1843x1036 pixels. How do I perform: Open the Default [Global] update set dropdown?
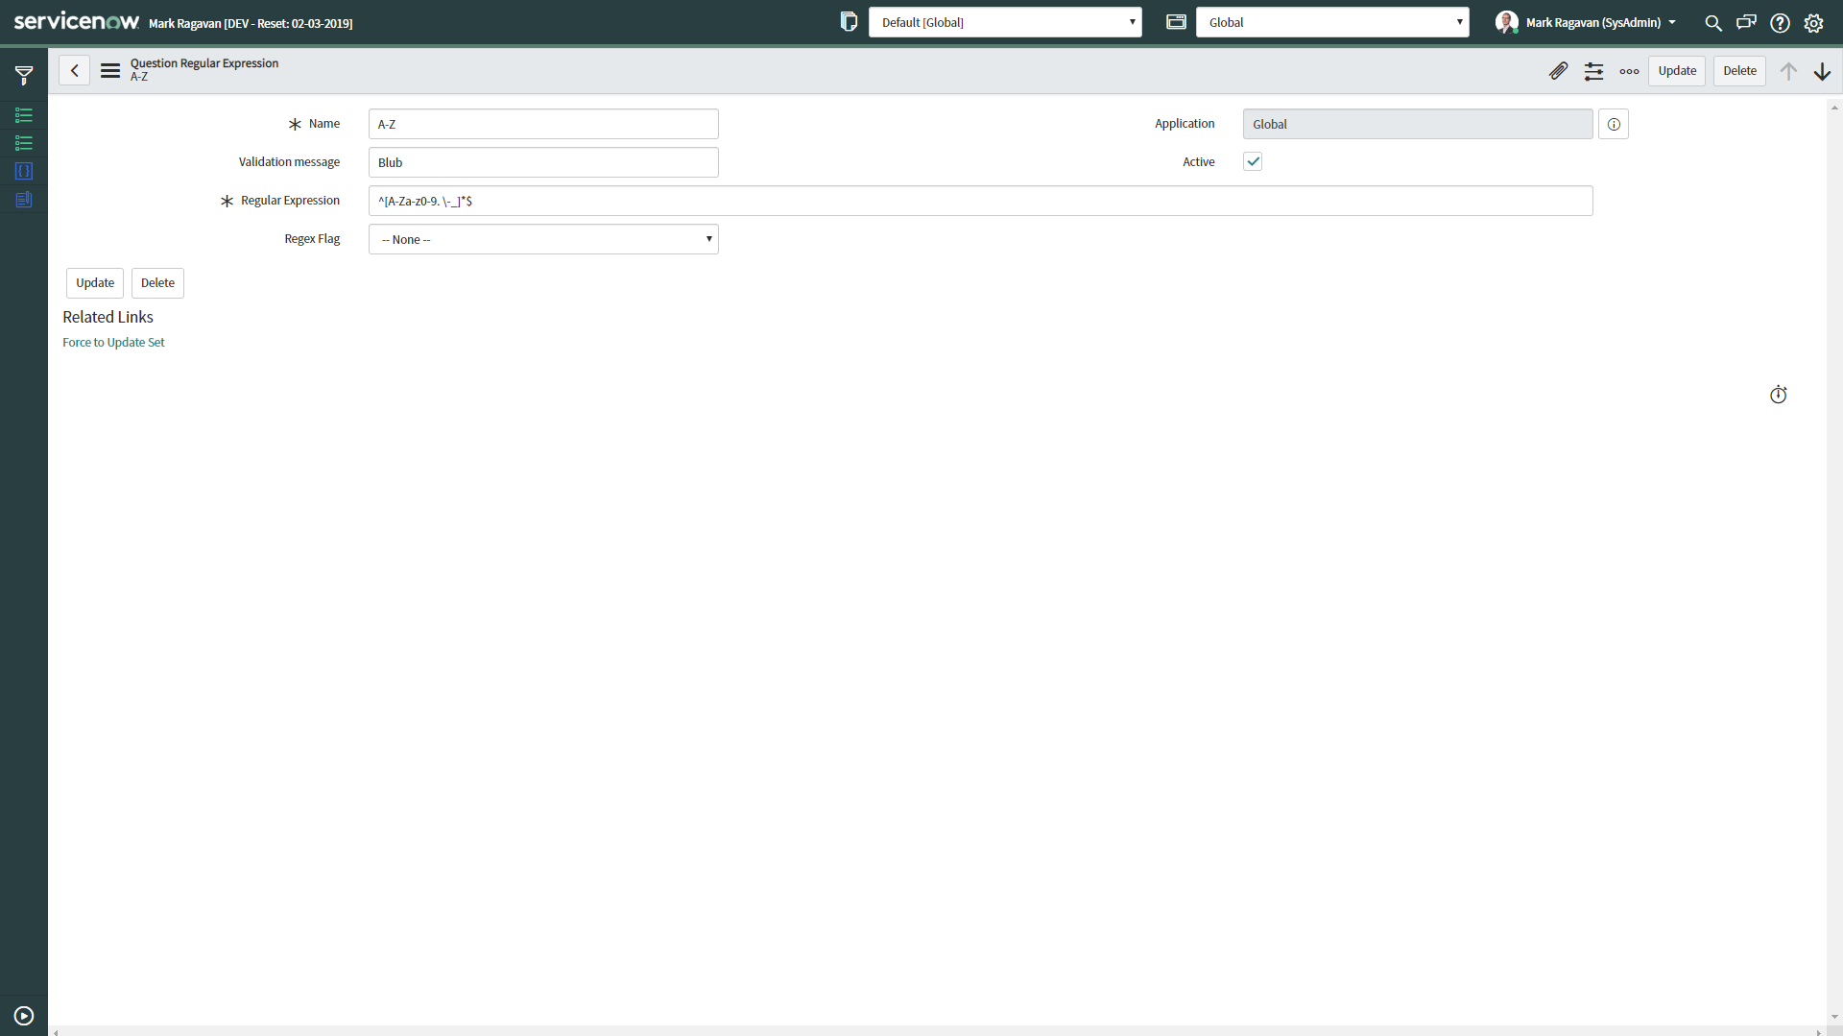pos(1004,21)
